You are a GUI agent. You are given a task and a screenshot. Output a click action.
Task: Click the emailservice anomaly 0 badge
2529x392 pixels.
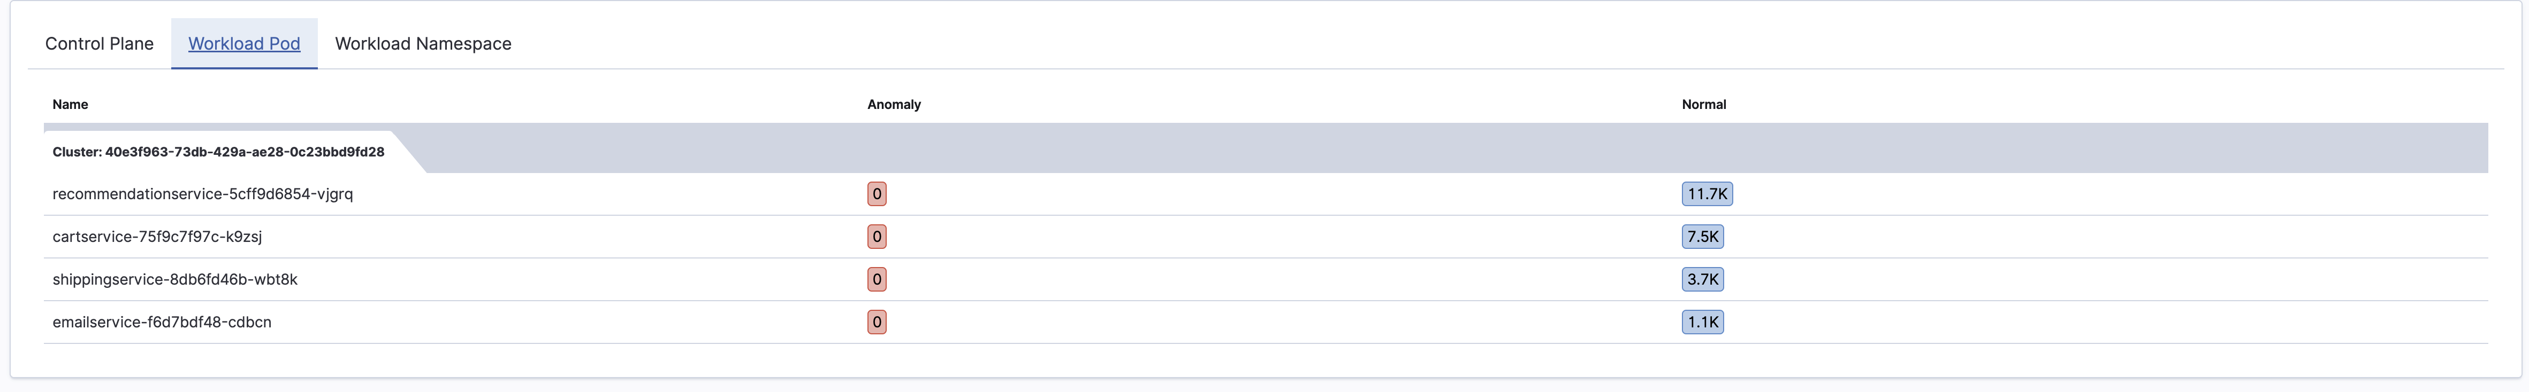[x=877, y=322]
